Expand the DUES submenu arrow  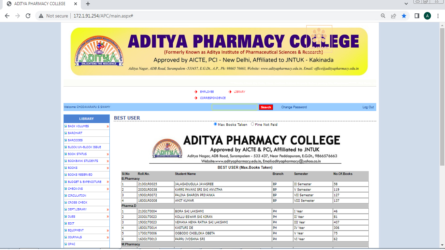[108, 216]
